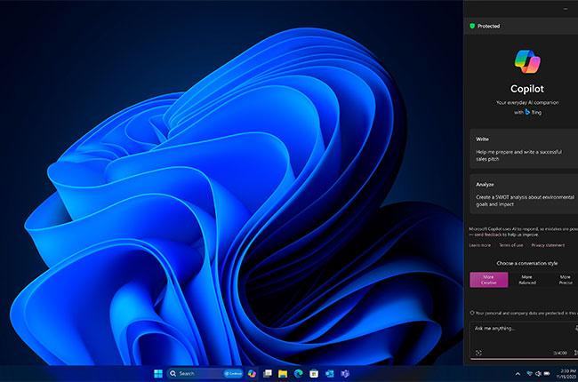Viewport: 578px width, 382px height.
Task: Open the Learn more link
Action: pos(480,245)
